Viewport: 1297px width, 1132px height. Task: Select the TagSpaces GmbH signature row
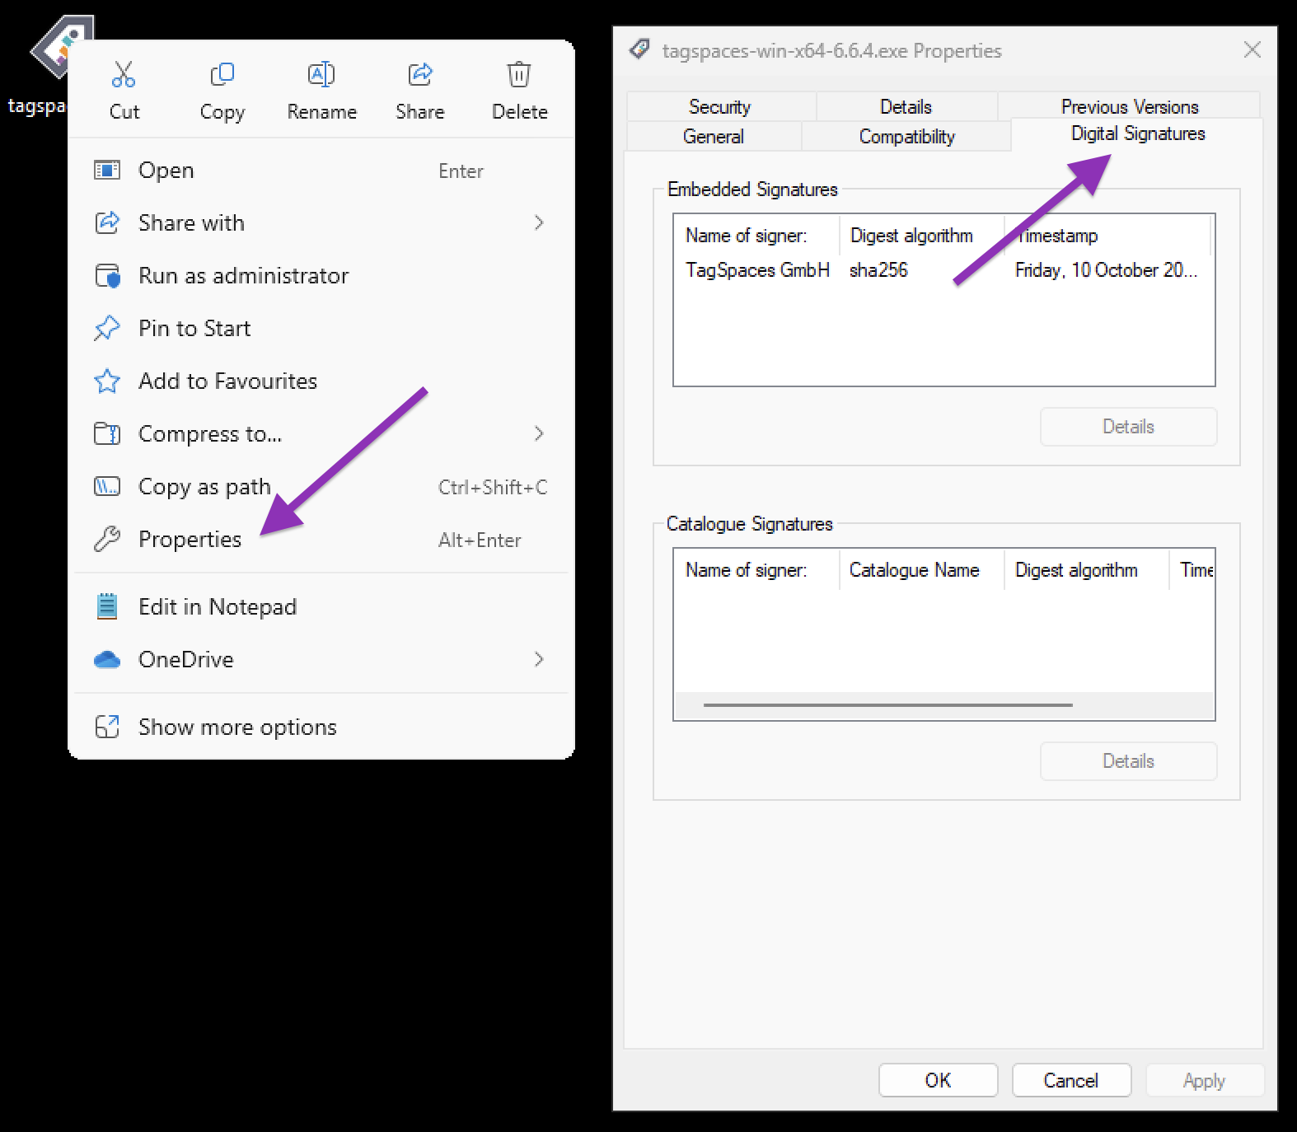click(x=943, y=270)
